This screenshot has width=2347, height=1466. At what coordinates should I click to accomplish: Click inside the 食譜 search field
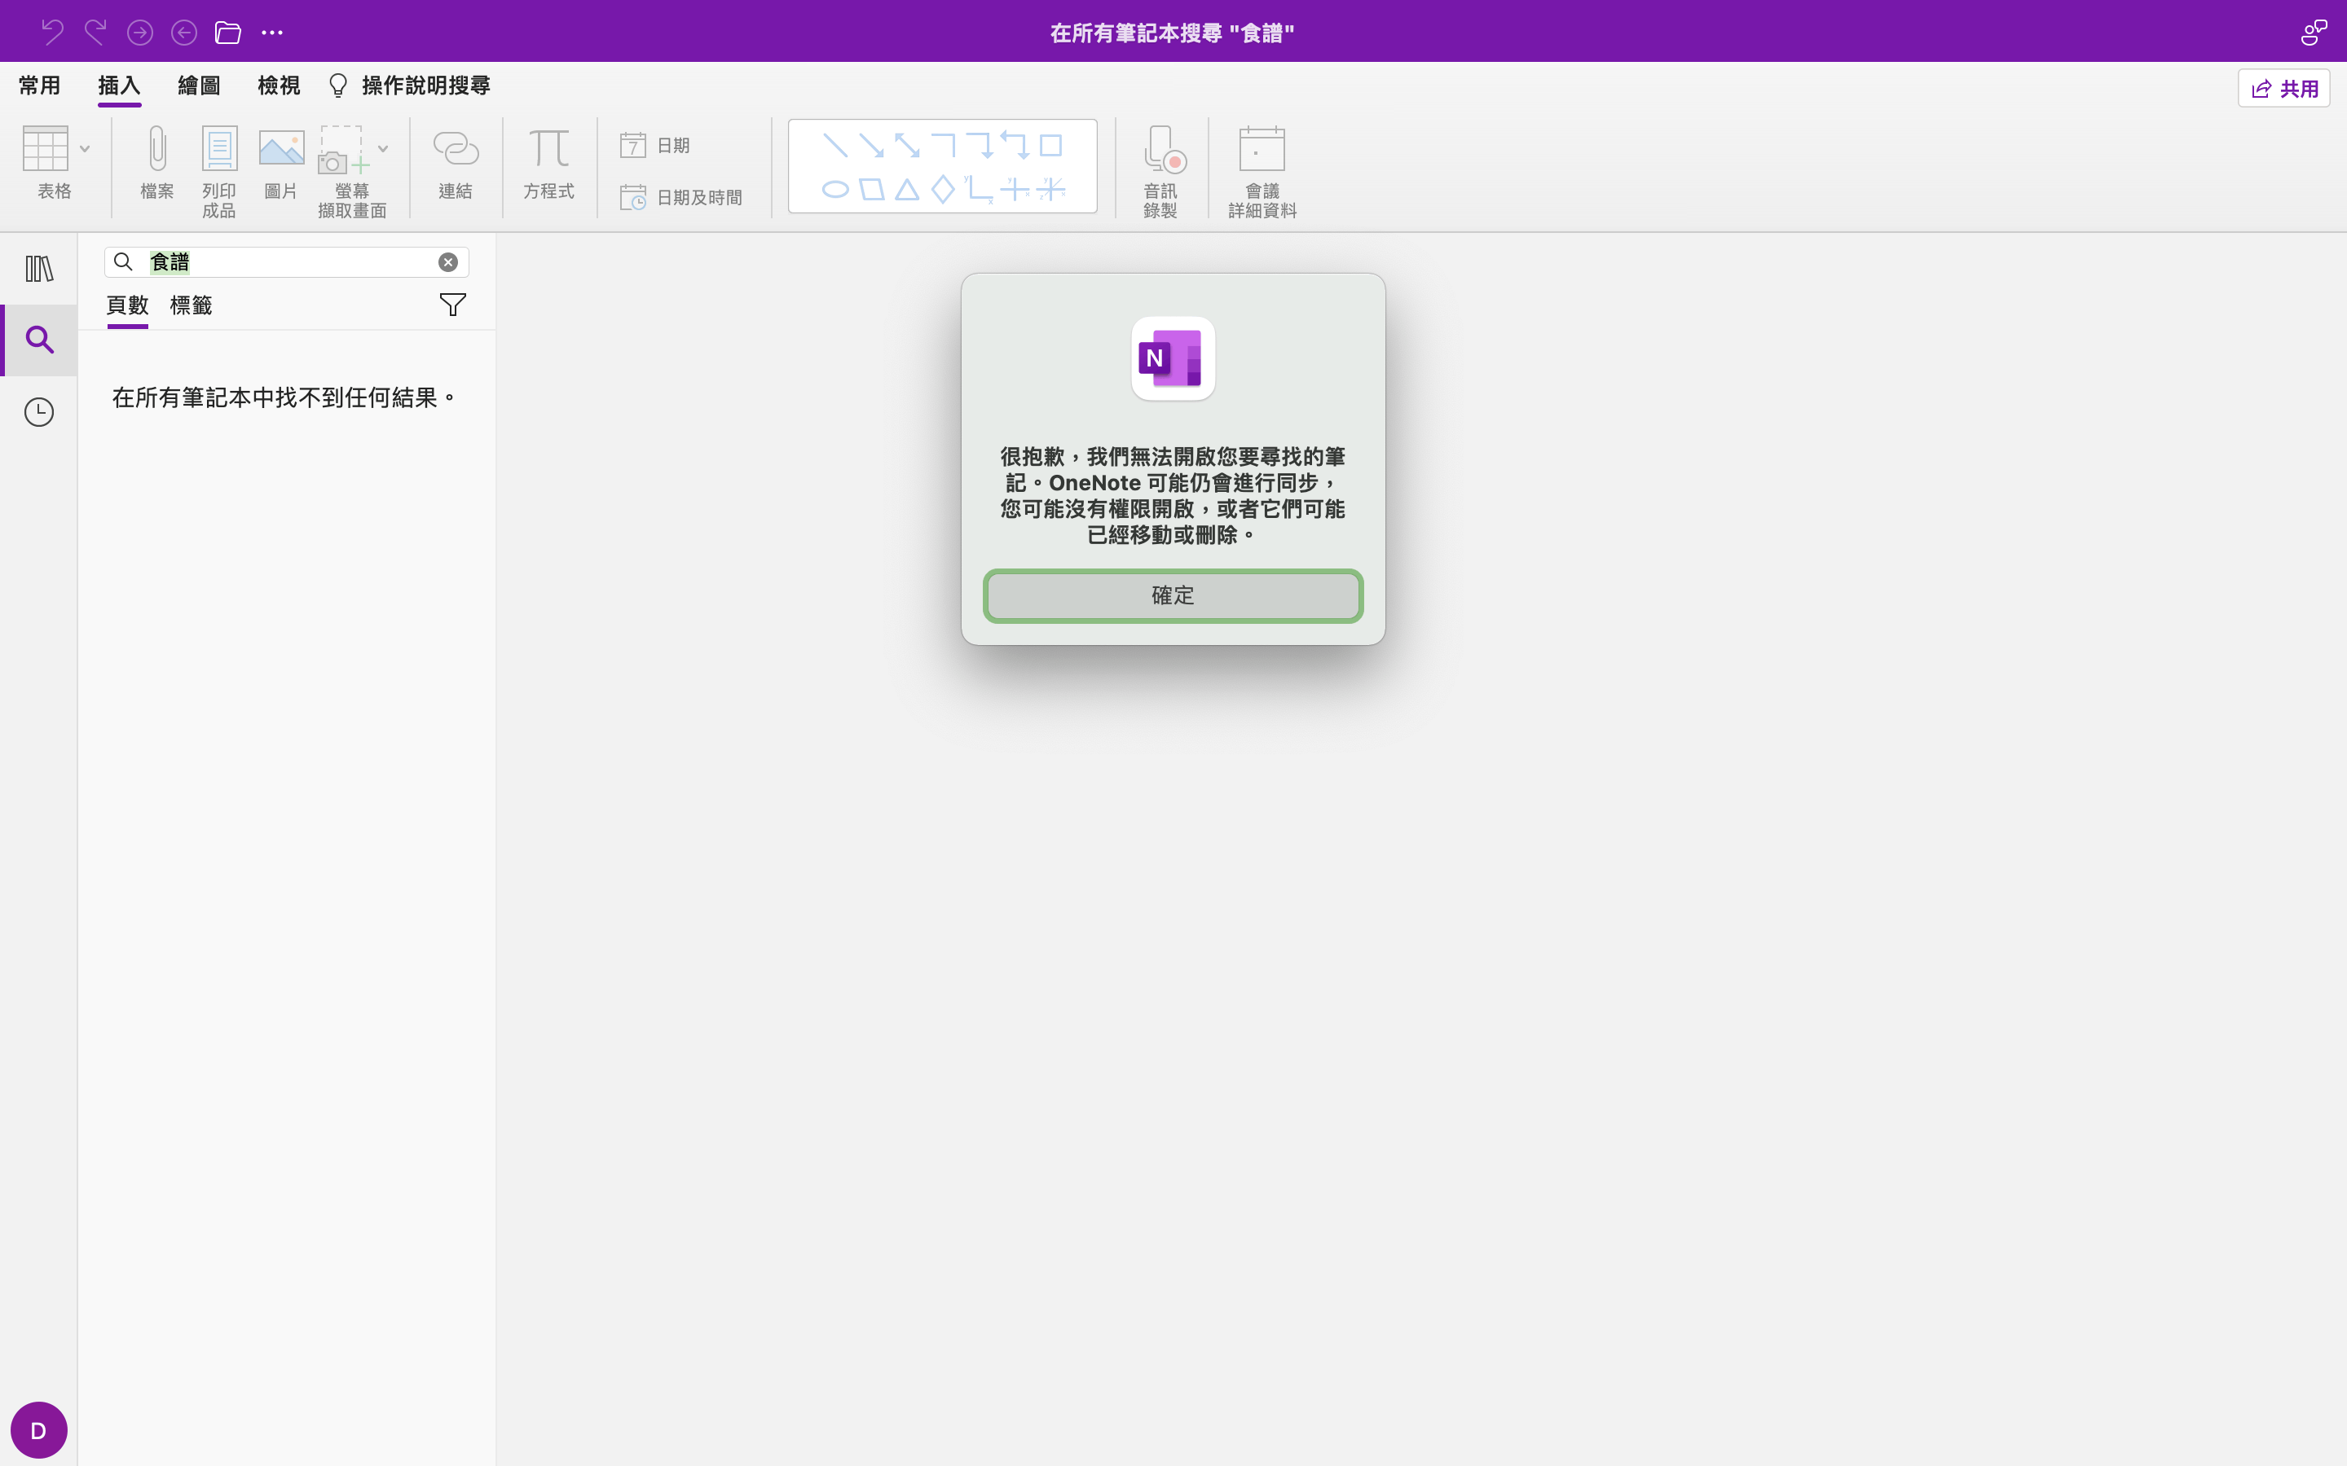[287, 261]
